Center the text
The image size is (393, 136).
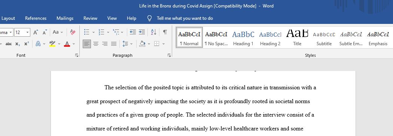(x=96, y=44)
